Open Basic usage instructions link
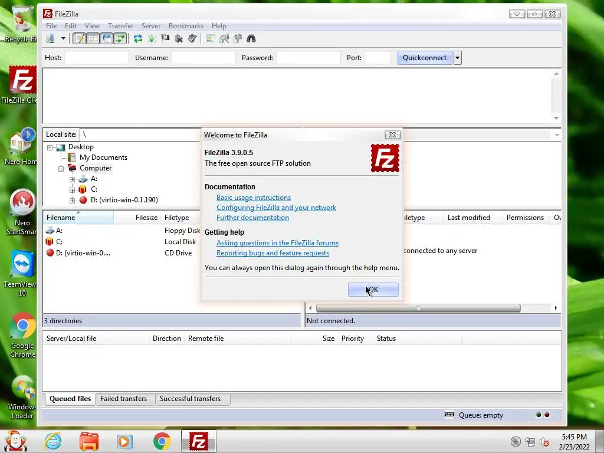The image size is (604, 453). (254, 198)
